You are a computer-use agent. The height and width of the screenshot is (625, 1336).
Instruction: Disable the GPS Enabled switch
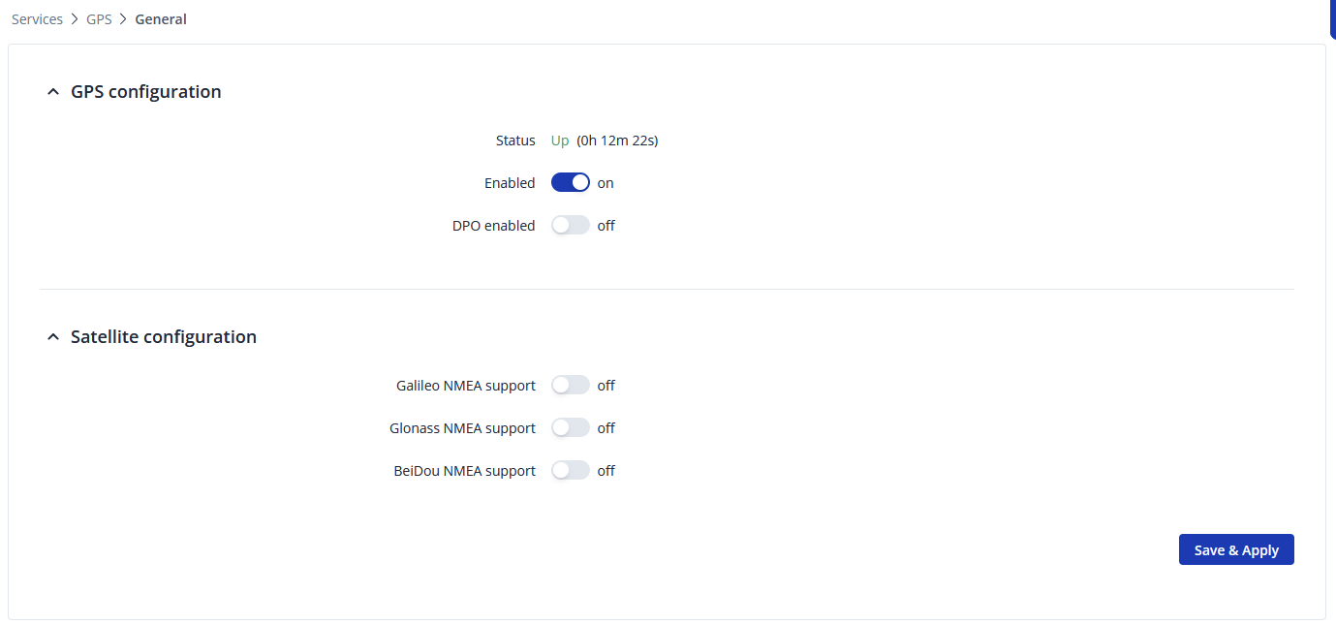570,183
